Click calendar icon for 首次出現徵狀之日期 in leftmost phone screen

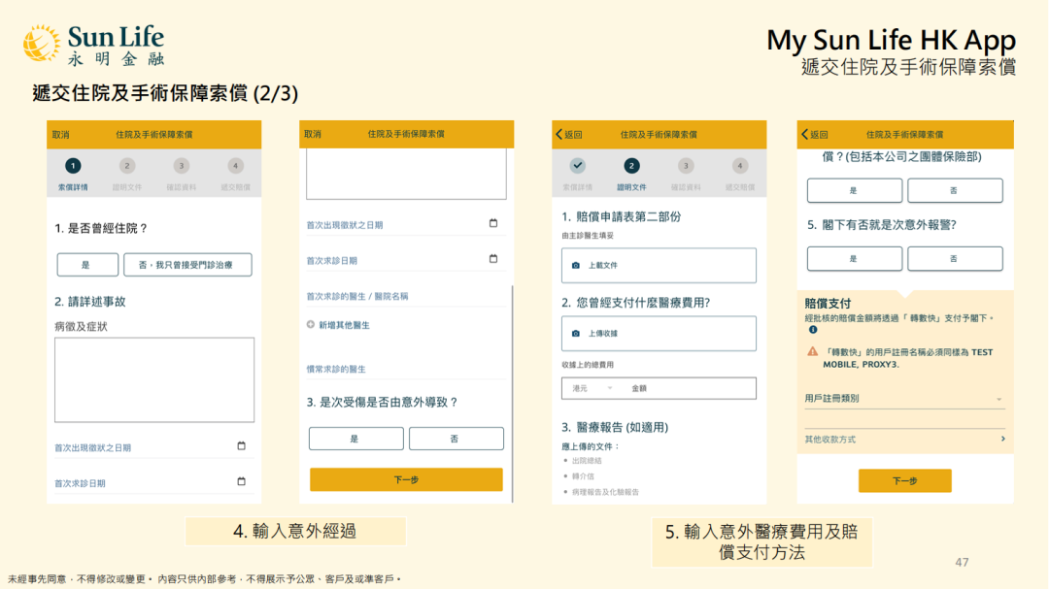(242, 446)
